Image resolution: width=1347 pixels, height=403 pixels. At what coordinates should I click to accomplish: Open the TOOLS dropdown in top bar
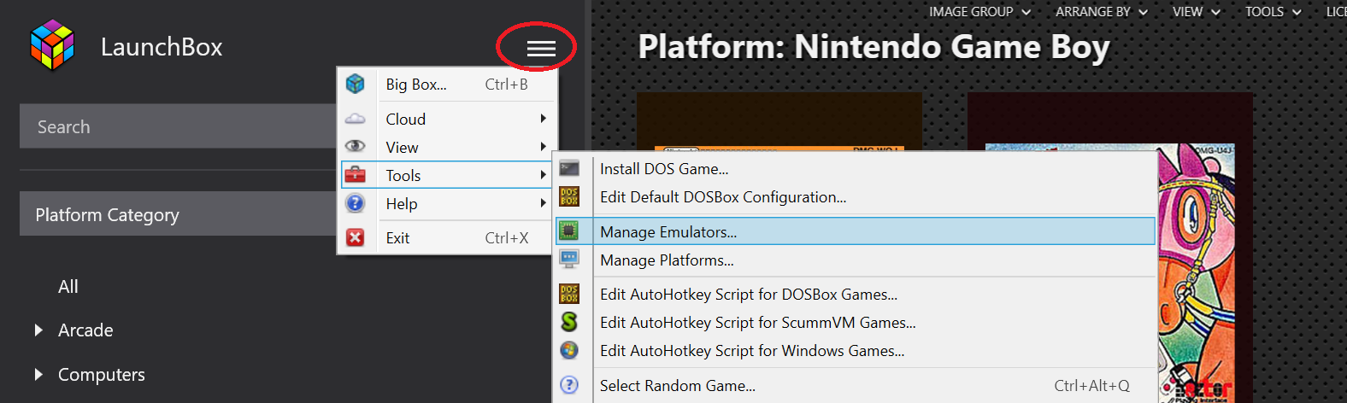point(1273,12)
